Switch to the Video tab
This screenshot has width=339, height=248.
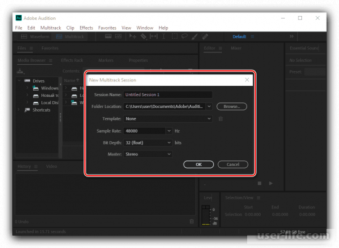click(51, 166)
